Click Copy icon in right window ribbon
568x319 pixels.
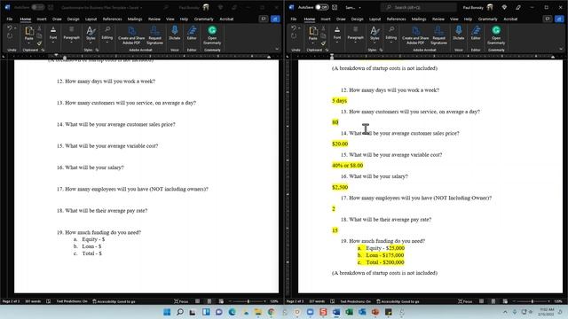coord(323,35)
